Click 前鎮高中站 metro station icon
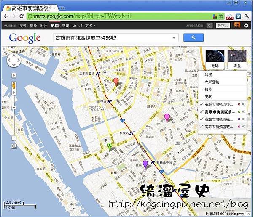The image size is (253, 217). [153, 162]
